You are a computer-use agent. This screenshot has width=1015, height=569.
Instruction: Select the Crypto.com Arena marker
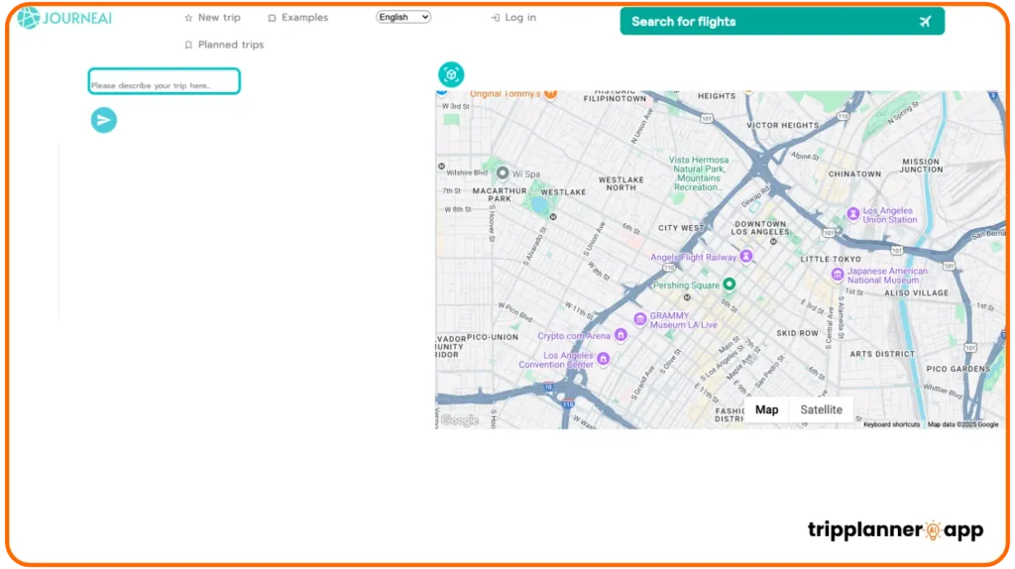click(620, 335)
